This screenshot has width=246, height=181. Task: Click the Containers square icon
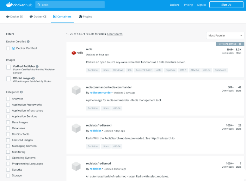click(x=55, y=16)
